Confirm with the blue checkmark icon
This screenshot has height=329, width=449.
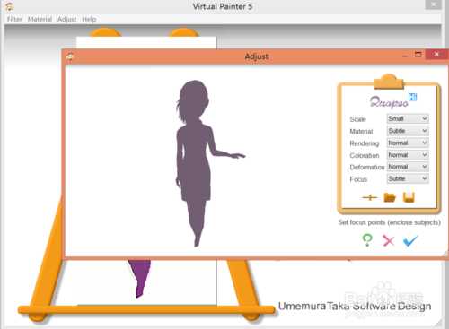point(410,240)
